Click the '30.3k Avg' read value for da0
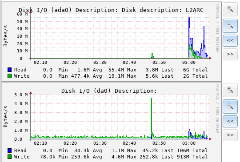Viewport: 240px width, 162px height. 88,150
